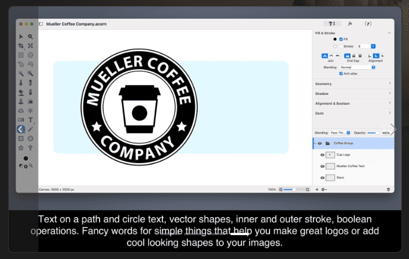Select the freehand Lasso tool

coord(21,64)
